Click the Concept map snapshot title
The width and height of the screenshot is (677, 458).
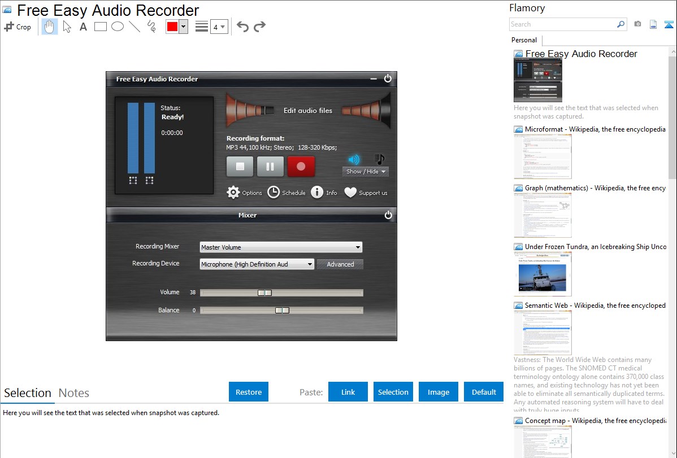click(x=596, y=421)
